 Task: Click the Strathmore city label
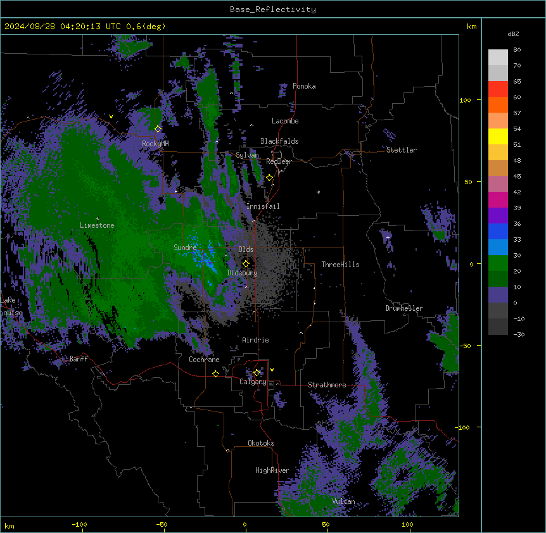[327, 385]
